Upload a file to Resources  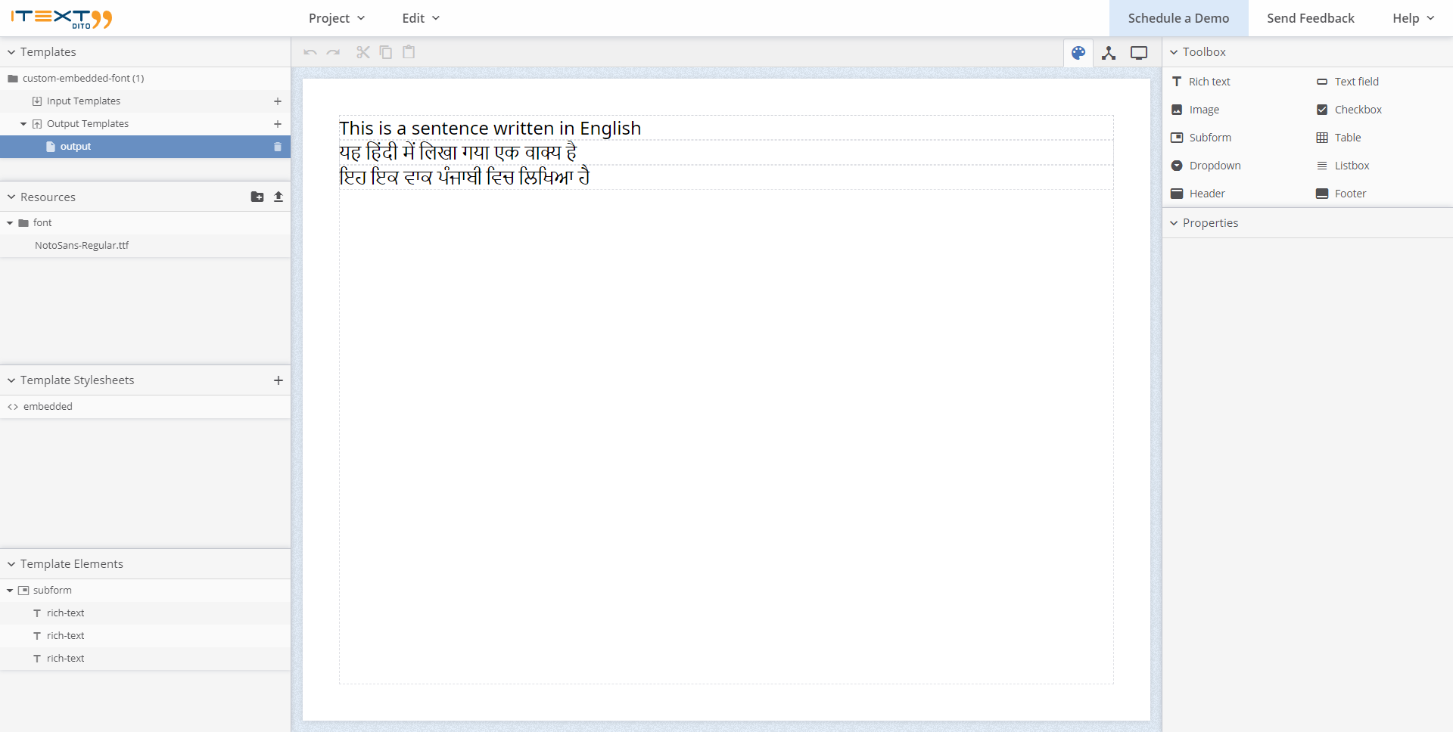click(278, 197)
